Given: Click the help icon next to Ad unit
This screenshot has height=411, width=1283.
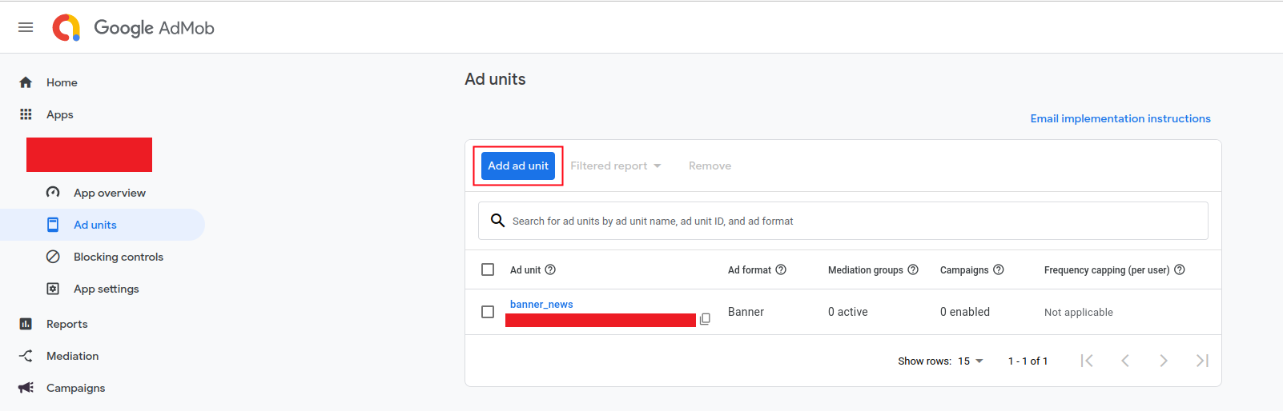Looking at the screenshot, I should click(x=550, y=270).
